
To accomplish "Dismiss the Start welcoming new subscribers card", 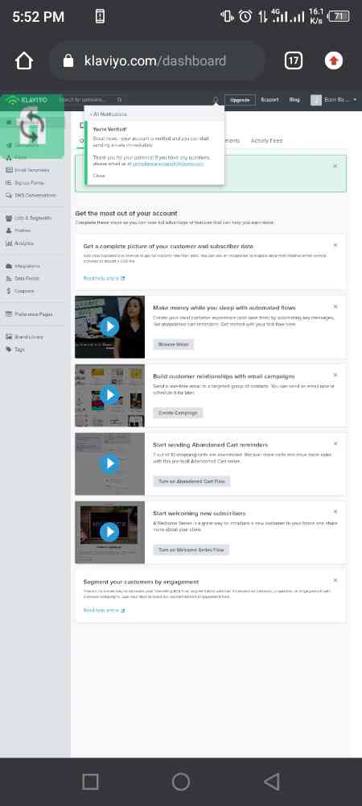I will click(335, 512).
